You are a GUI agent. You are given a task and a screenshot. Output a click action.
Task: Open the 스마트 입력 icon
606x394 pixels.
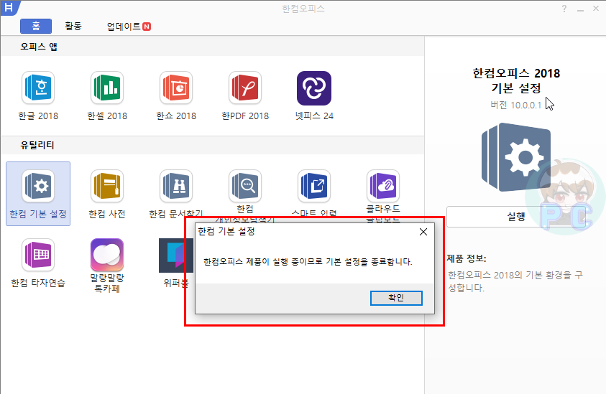click(x=314, y=187)
